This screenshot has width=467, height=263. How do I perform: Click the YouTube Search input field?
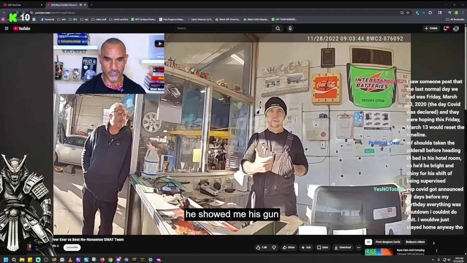[223, 28]
